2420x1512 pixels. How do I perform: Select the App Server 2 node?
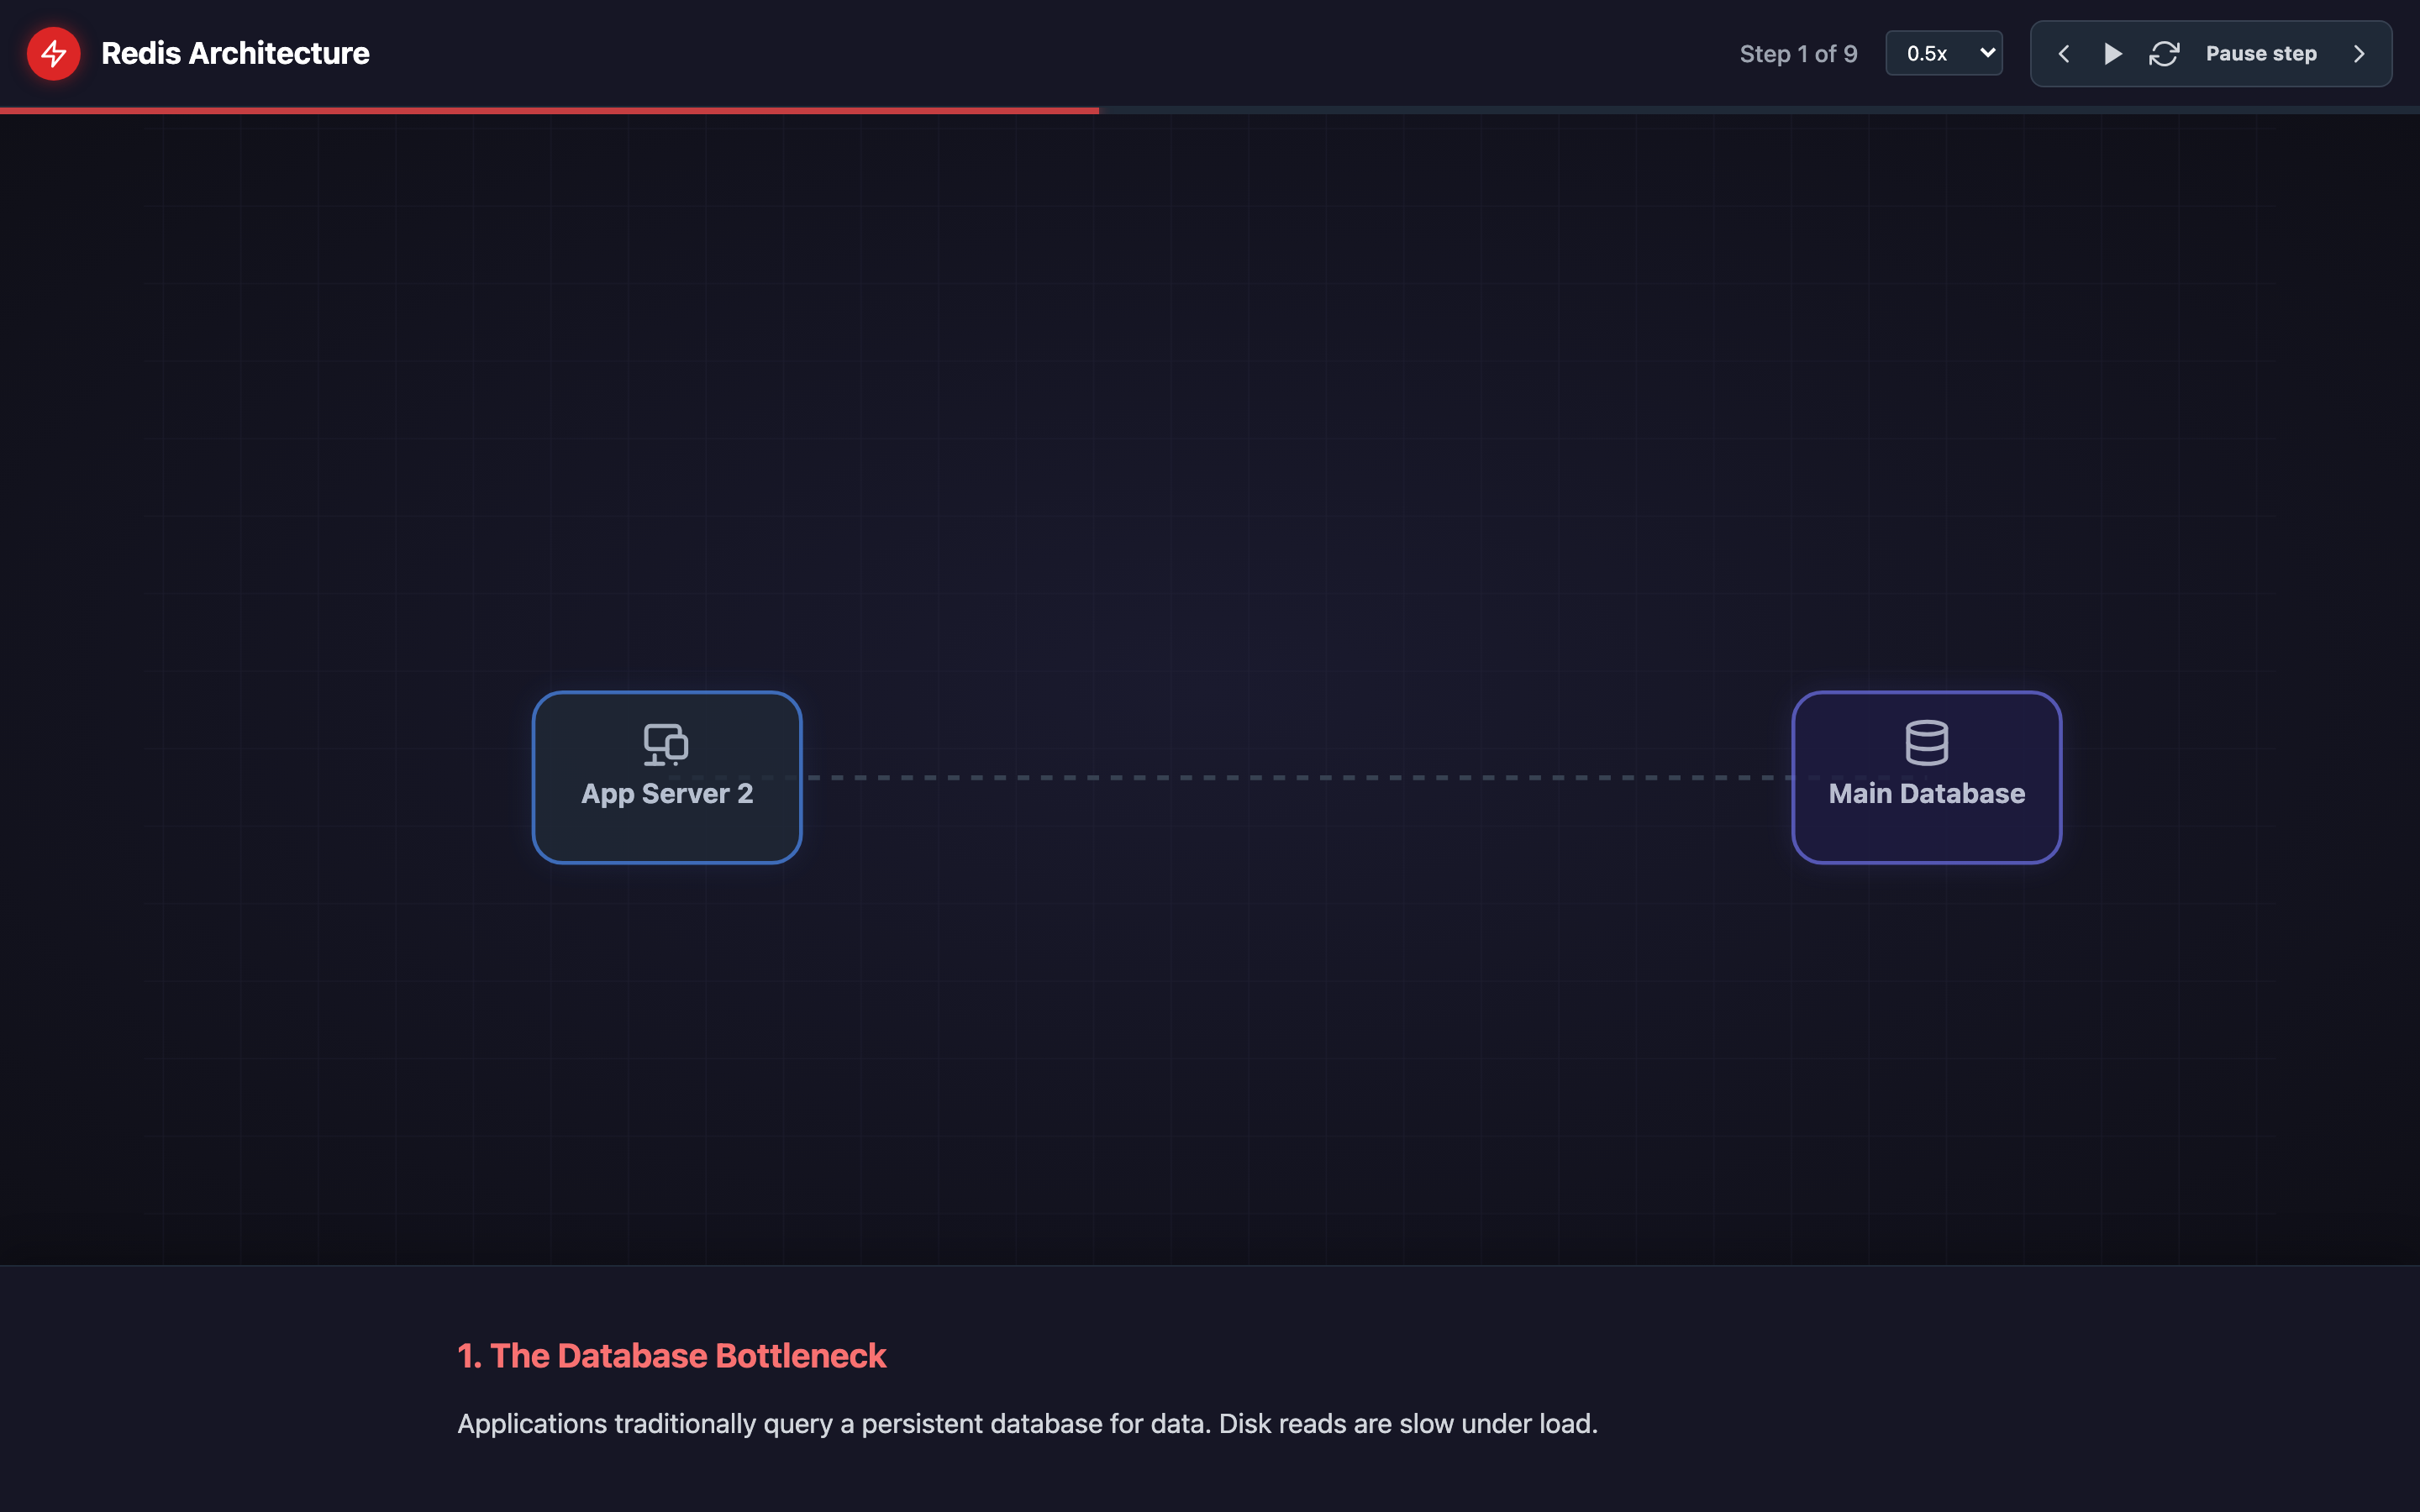[667, 777]
